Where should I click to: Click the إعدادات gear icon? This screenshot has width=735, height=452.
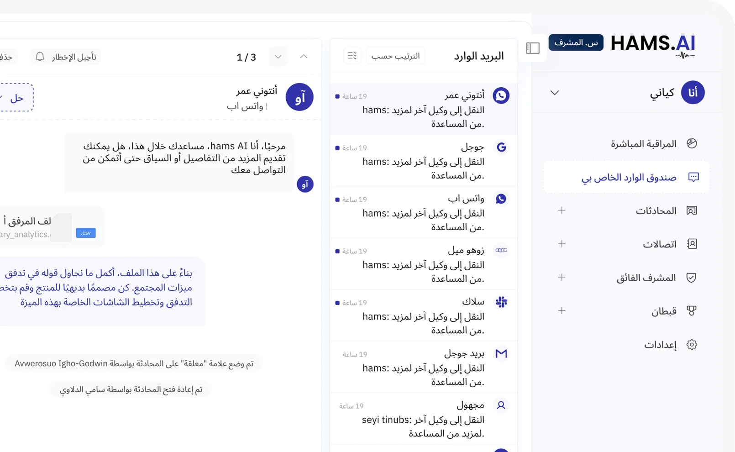pos(692,345)
